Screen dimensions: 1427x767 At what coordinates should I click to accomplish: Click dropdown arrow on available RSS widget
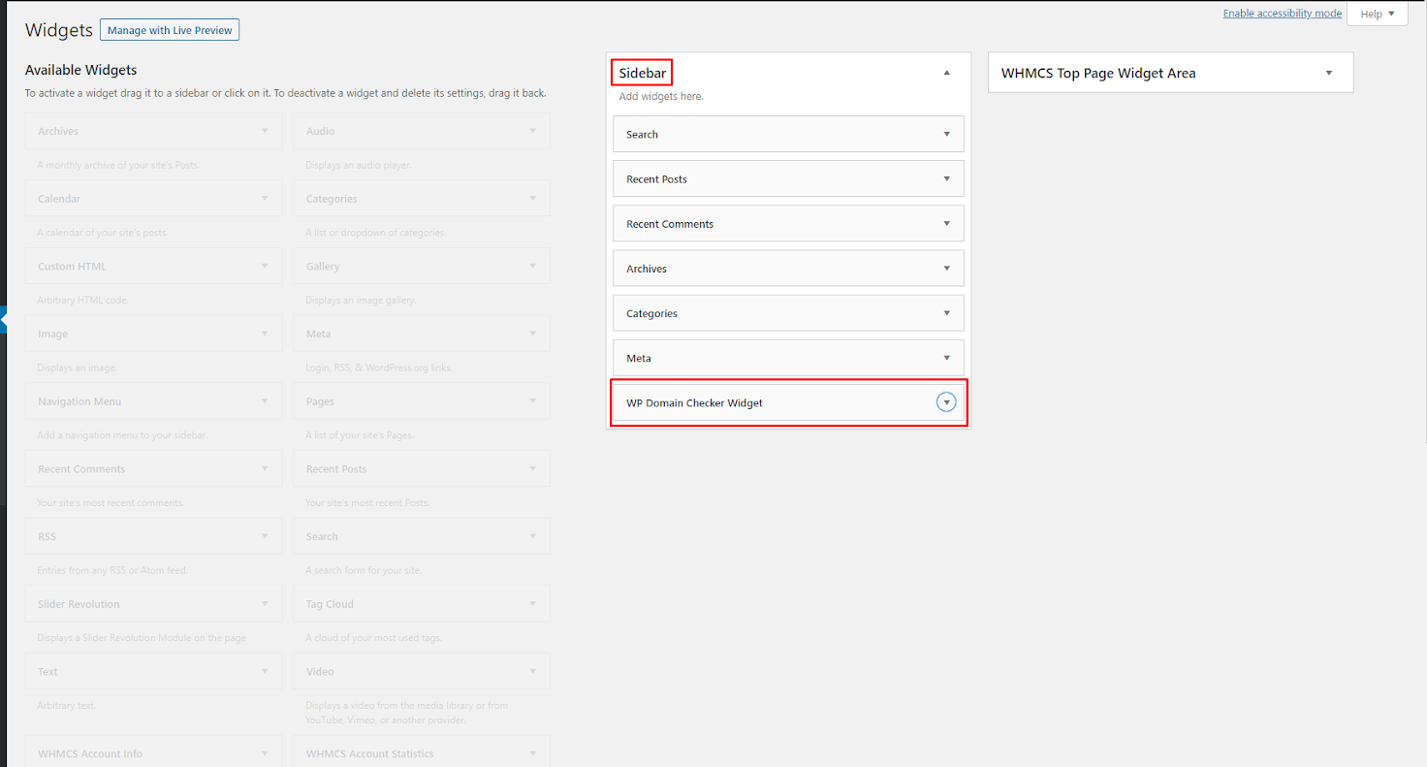(x=265, y=536)
